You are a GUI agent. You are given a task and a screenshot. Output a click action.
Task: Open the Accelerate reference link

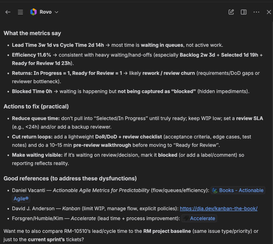coord(202,218)
